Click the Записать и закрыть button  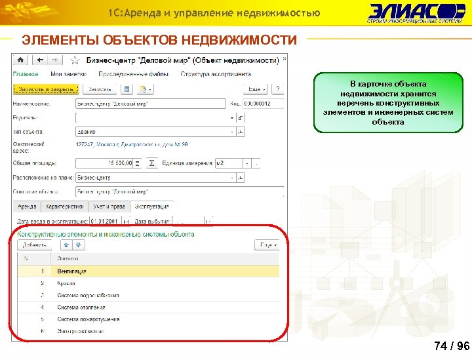[x=46, y=89]
